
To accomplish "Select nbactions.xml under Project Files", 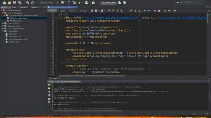I will click(15, 36).
